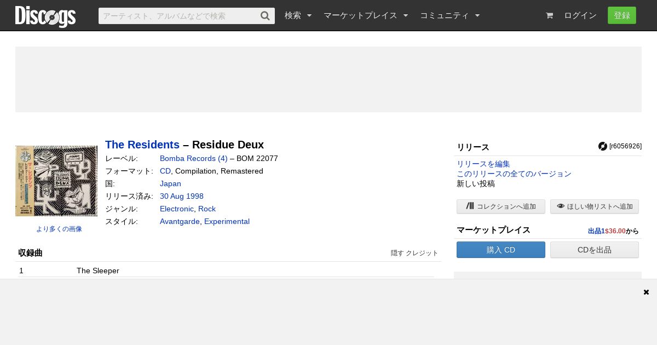Screen dimensions: 657x345
Task: Toggle 隠す クレジット in the tracklist
Action: point(414,253)
